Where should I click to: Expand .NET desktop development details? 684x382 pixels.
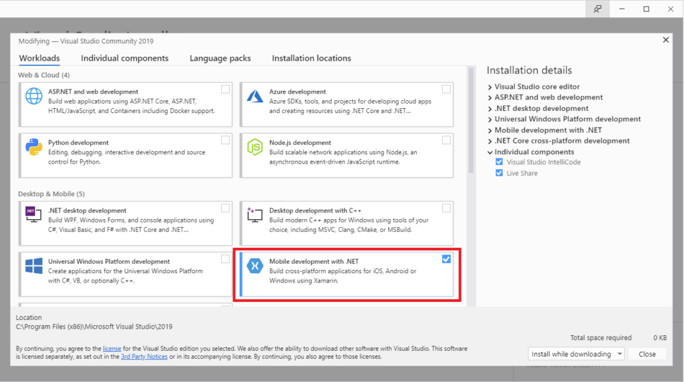[x=490, y=109]
